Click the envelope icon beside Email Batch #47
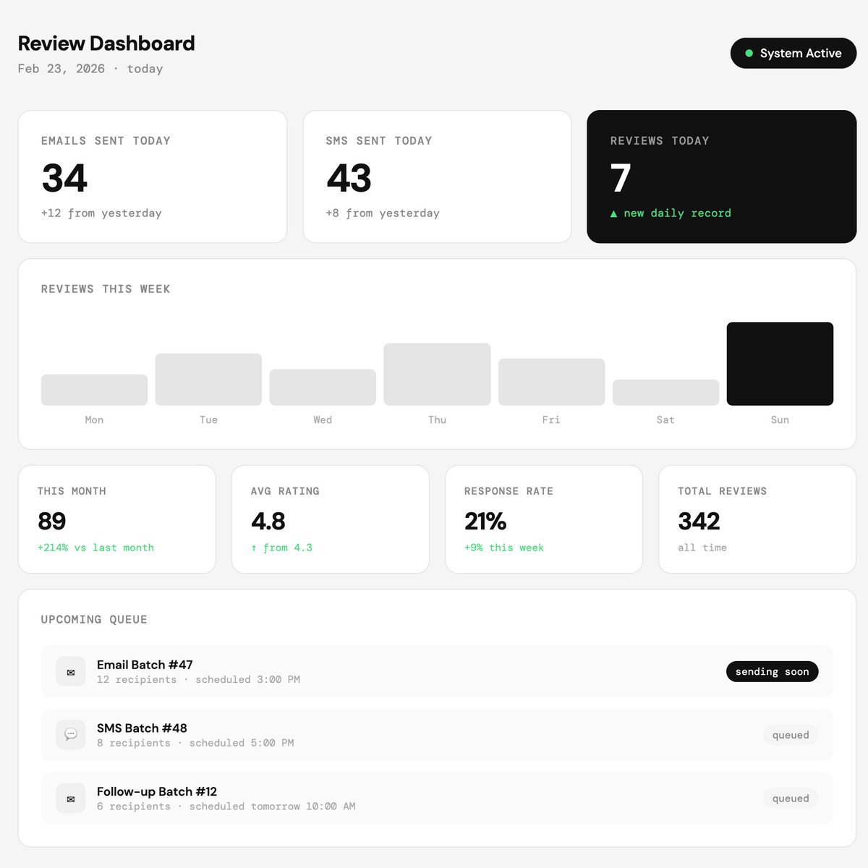Image resolution: width=868 pixels, height=868 pixels. click(71, 672)
